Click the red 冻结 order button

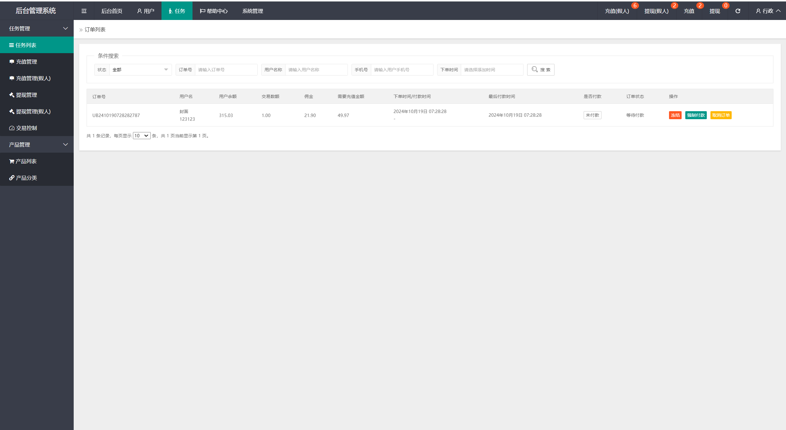click(675, 115)
